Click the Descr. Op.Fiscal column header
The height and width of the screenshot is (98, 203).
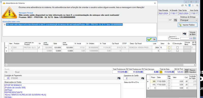pyautogui.click(x=140, y=44)
